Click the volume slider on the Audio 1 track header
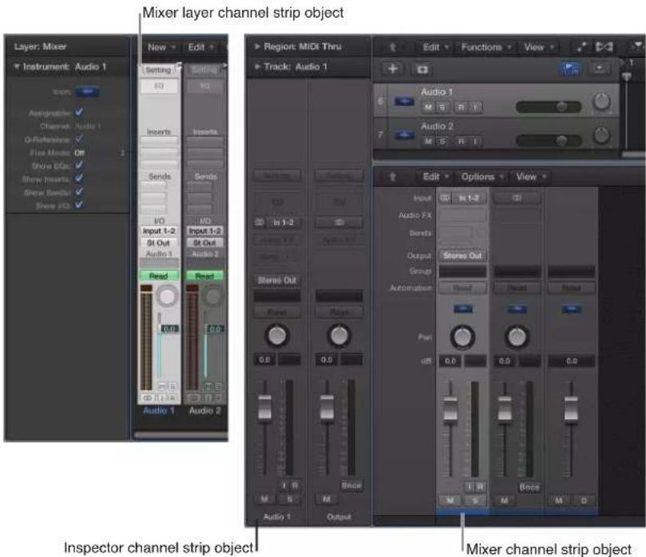The image size is (646, 557). [x=549, y=107]
